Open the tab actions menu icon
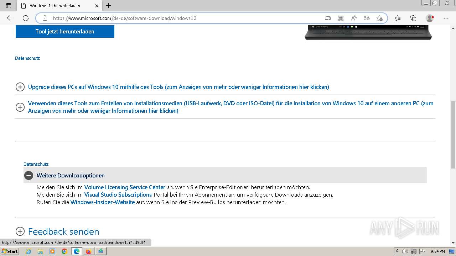456x256 pixels. pyautogui.click(x=9, y=6)
